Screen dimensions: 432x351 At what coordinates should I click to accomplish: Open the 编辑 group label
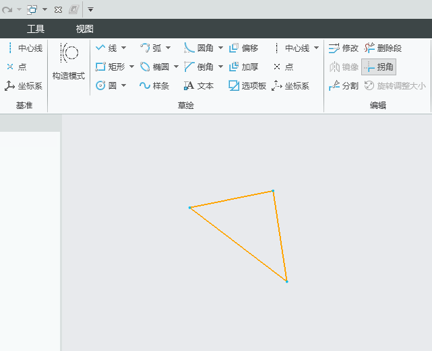click(x=377, y=106)
